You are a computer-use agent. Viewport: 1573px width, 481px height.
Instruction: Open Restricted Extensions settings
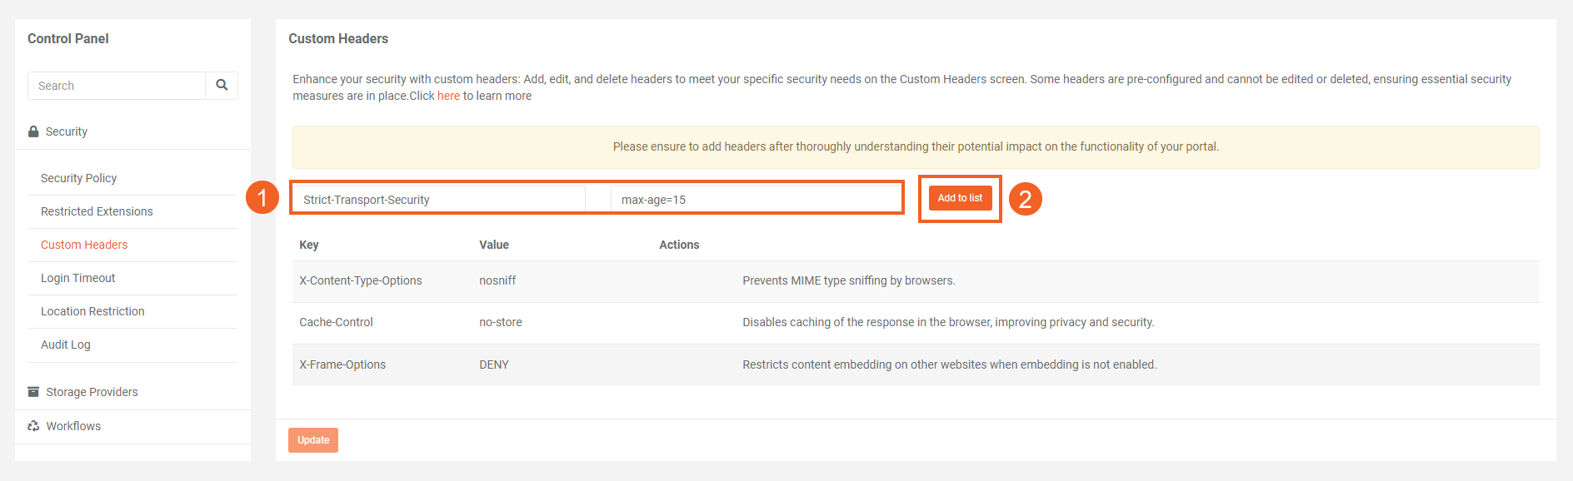pos(97,211)
